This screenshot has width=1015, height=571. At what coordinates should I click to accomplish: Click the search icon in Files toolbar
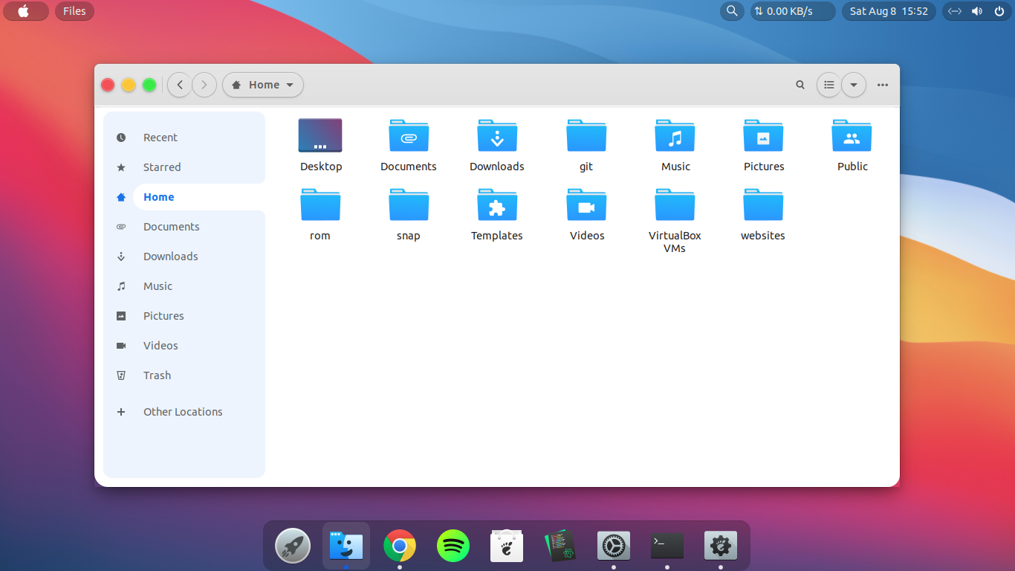[x=800, y=85]
